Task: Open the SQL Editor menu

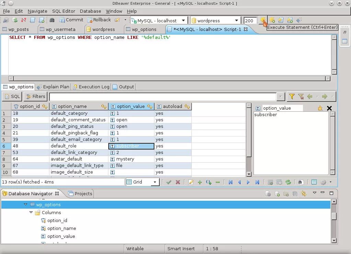Action: [63, 11]
